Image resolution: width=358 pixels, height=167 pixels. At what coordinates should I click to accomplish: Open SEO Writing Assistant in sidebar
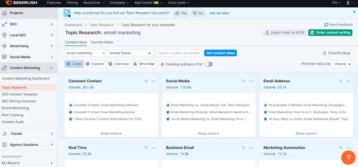(x=19, y=101)
